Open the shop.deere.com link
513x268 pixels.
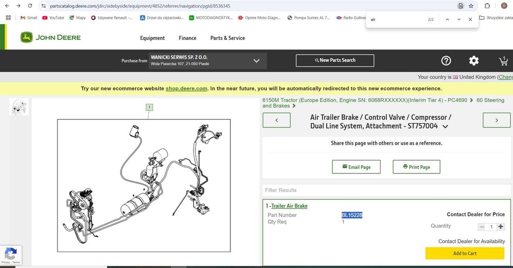[186, 88]
